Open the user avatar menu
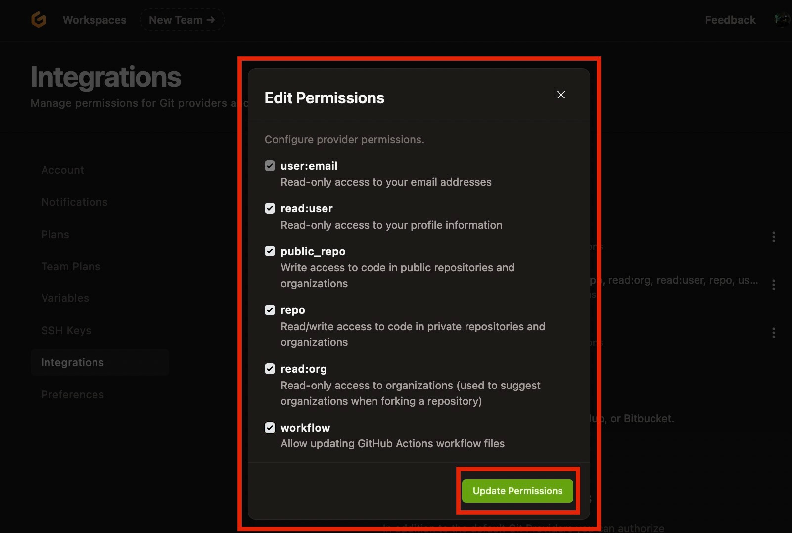 (782, 20)
